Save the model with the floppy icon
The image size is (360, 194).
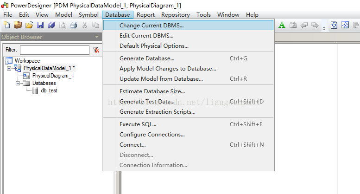click(40, 25)
